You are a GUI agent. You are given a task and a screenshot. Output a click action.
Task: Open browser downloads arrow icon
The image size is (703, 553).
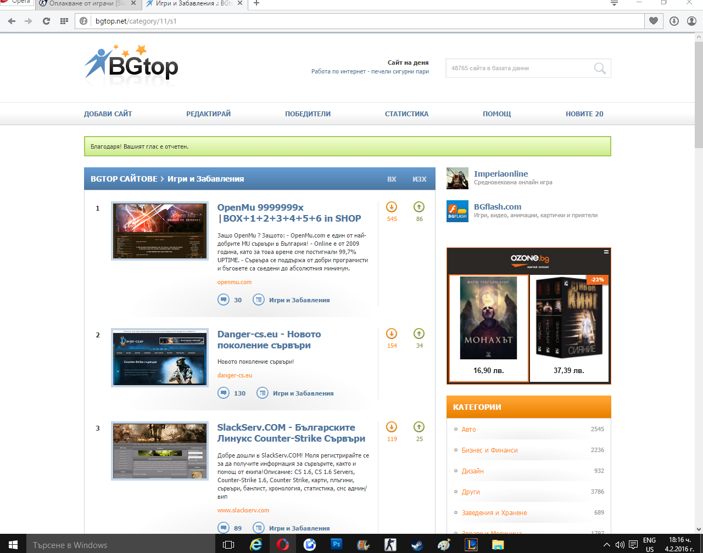(674, 21)
